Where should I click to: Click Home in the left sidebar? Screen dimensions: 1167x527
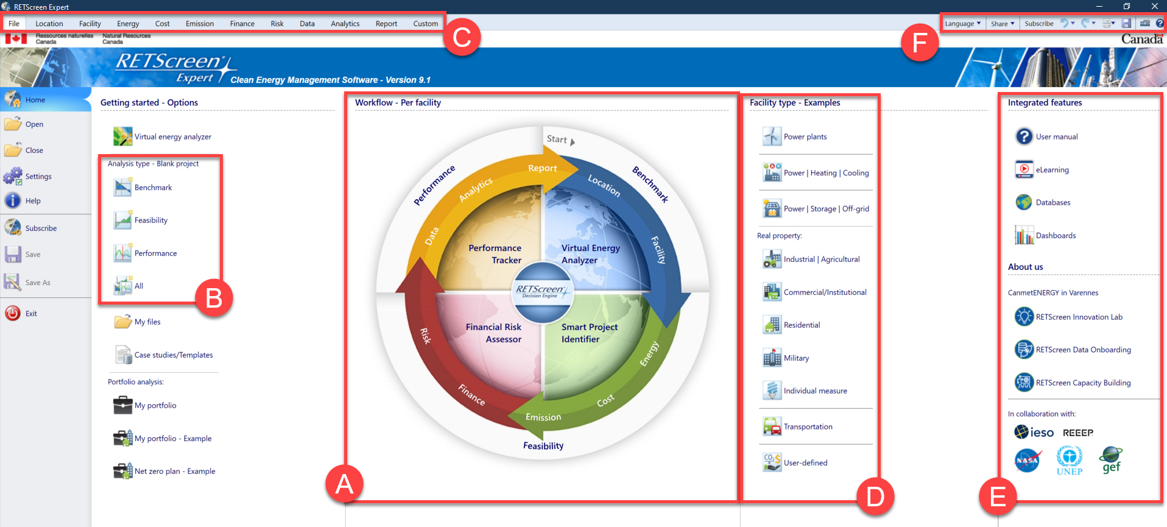pyautogui.click(x=46, y=99)
